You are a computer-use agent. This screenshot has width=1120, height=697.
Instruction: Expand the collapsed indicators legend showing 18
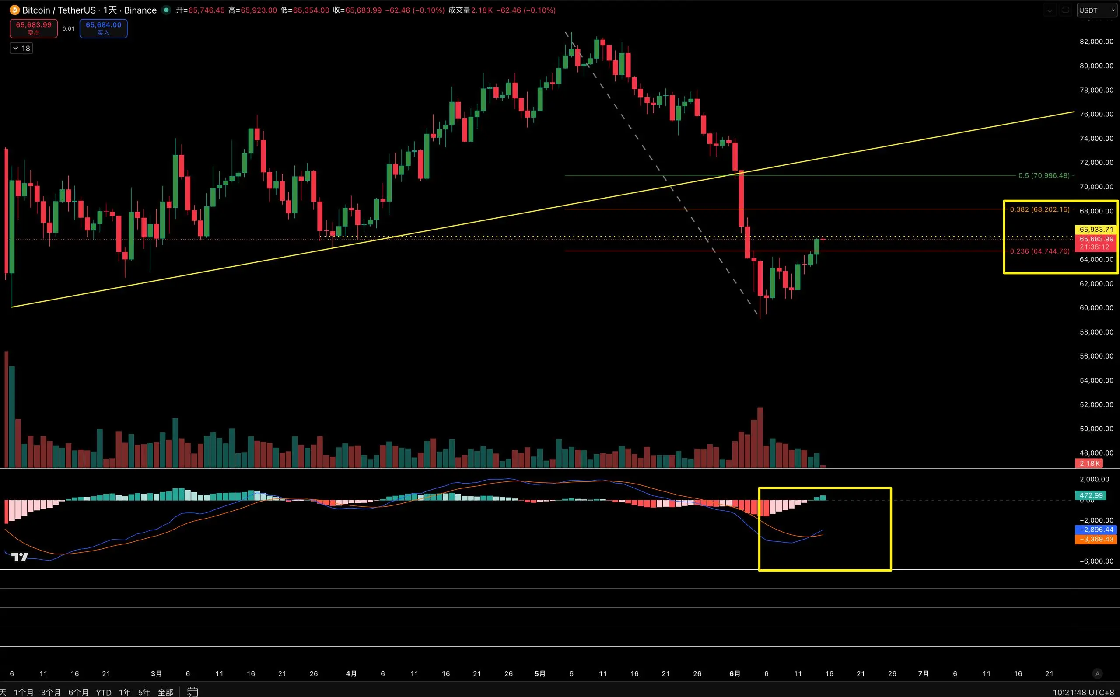click(21, 48)
